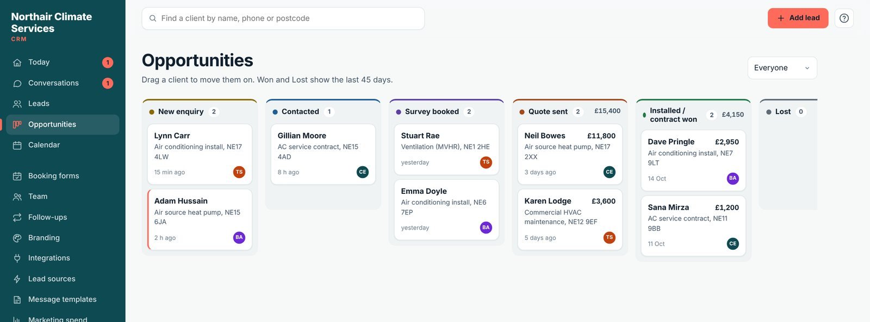This screenshot has height=322, width=870.
Task: Open help with the question mark icon
Action: (x=844, y=18)
